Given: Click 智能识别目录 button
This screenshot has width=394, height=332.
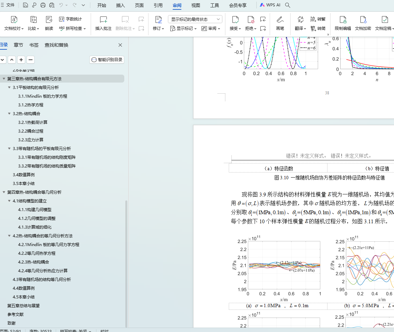Looking at the screenshot, I should tap(107, 59).
